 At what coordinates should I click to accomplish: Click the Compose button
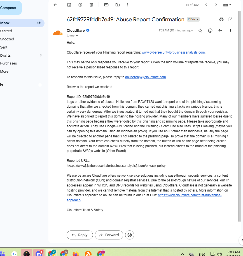pos(10,8)
